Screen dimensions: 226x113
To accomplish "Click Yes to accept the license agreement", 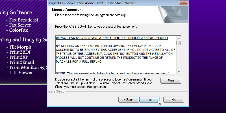I will [149, 100].
